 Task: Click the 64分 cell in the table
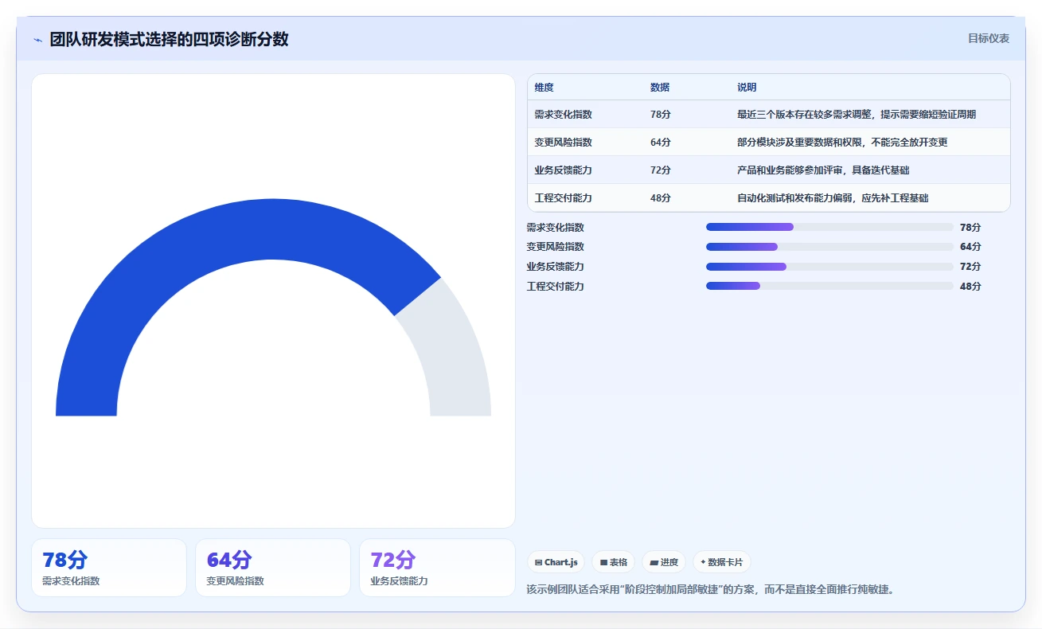(x=661, y=143)
